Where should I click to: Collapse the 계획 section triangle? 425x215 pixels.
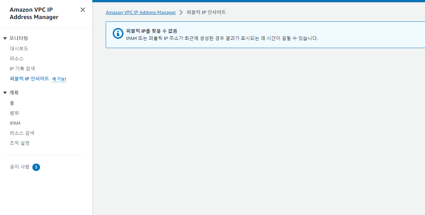[5, 93]
